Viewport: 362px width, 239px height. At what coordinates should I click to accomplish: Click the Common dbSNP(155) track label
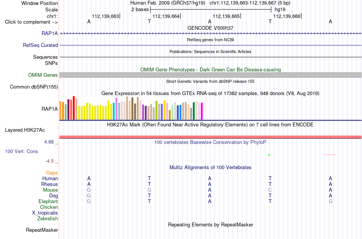pos(34,87)
